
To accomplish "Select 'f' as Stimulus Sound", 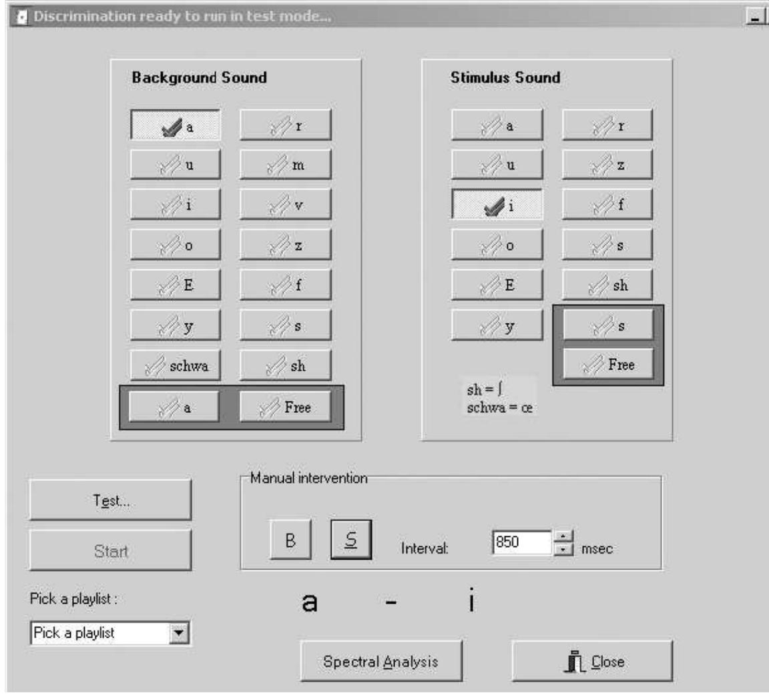I will 607,204.
